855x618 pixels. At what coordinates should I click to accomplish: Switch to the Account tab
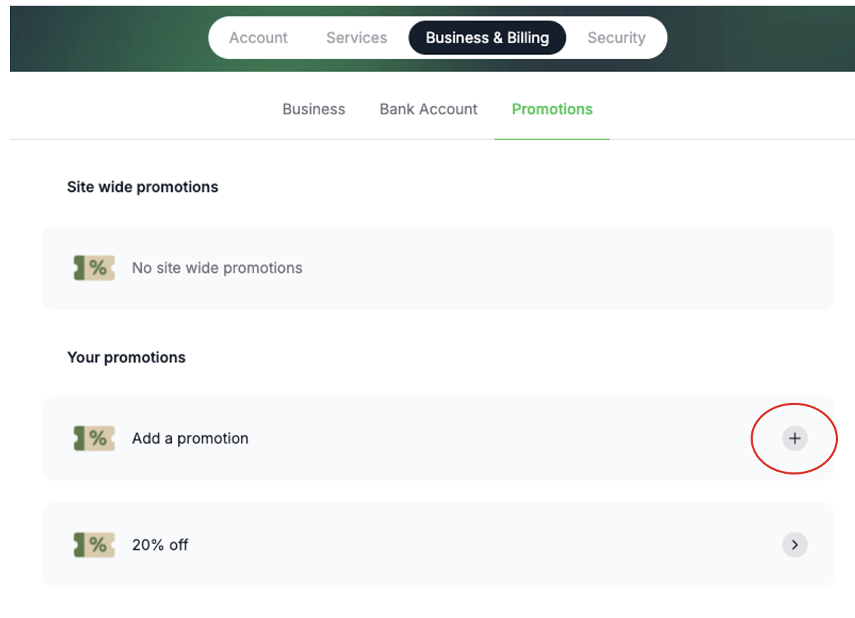[258, 38]
